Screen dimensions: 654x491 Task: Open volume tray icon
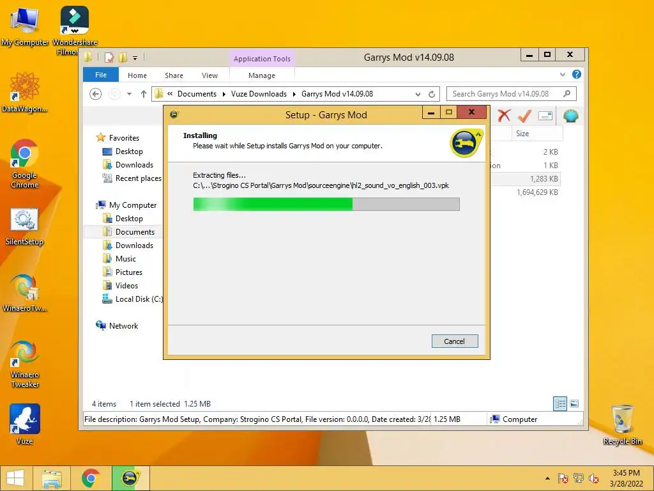tap(593, 478)
